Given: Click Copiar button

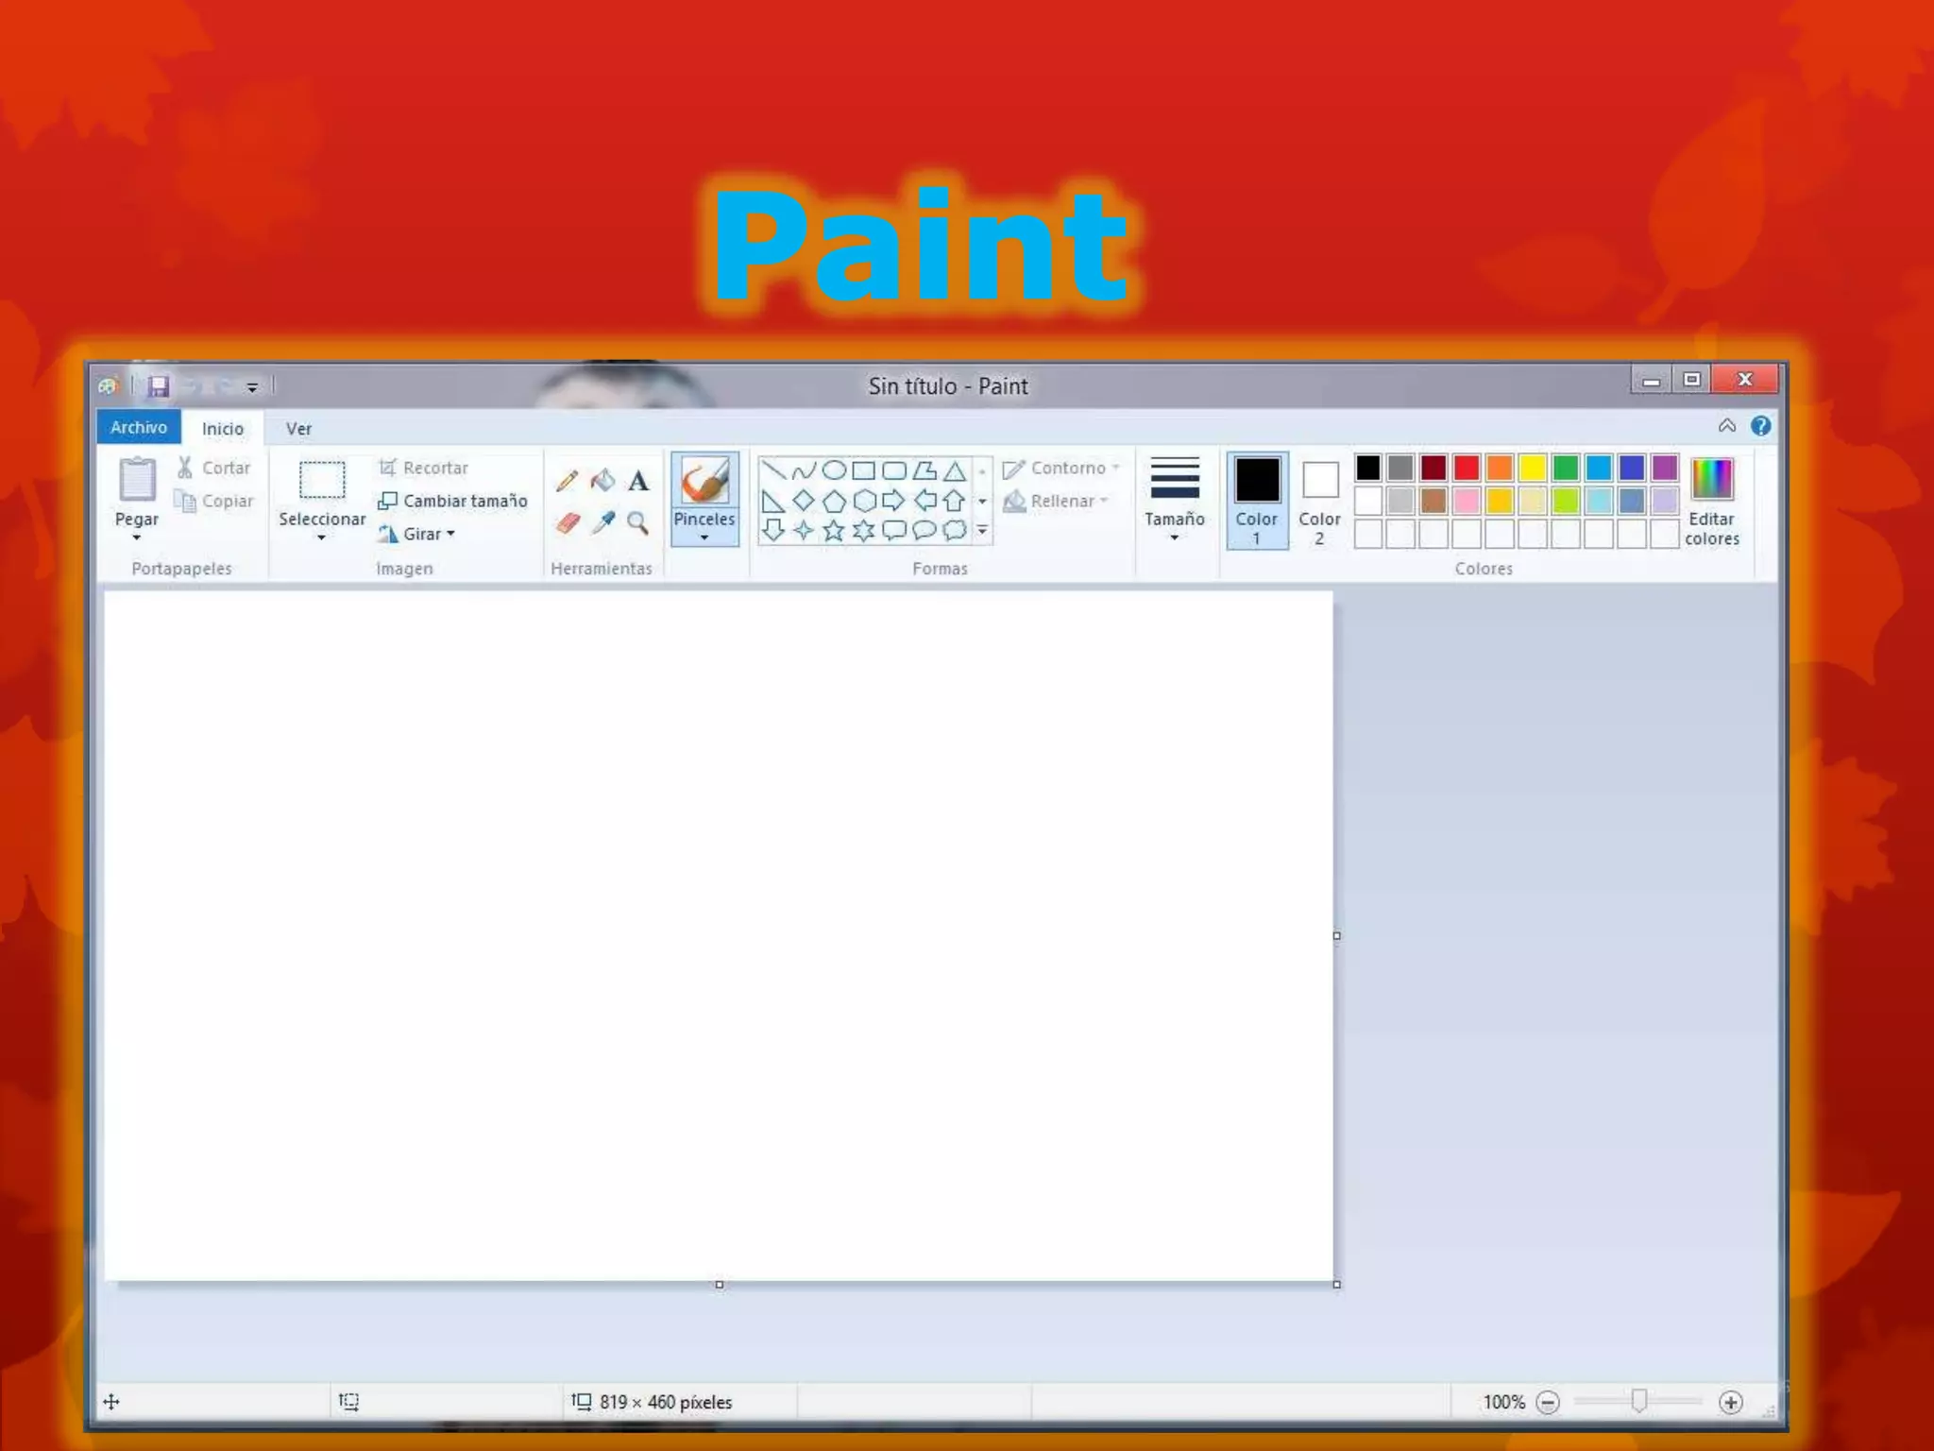Looking at the screenshot, I should click(x=214, y=501).
